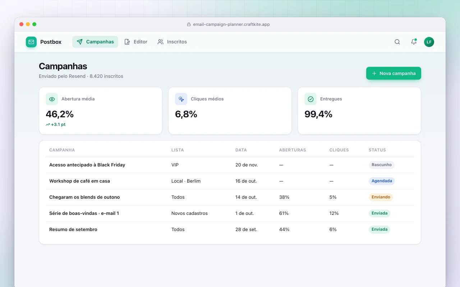Click the 46,2% average open rate
This screenshot has height=287, width=460.
[x=60, y=114]
